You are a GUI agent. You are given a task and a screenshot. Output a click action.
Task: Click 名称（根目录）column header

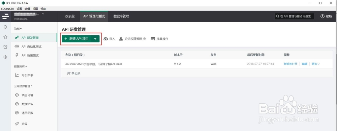pos(75,55)
